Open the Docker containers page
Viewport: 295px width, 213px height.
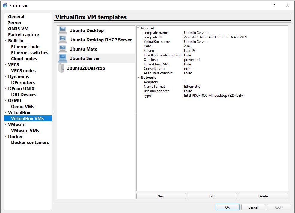point(30,143)
